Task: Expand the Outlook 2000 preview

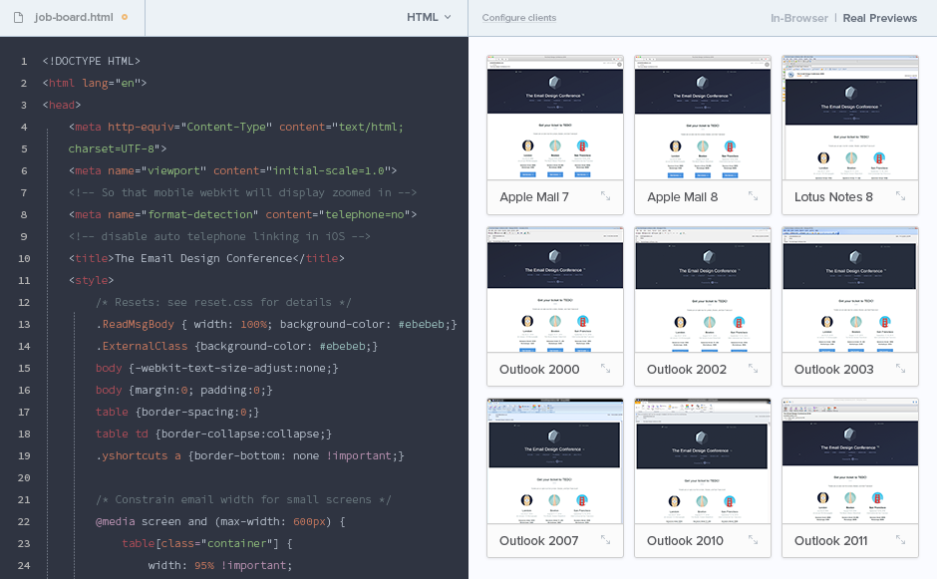Action: coord(605,369)
